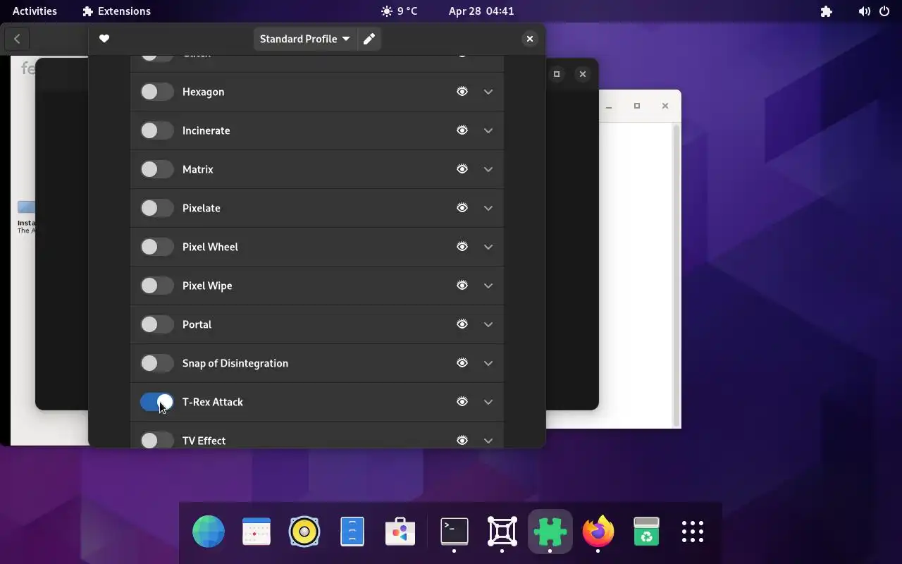Launch the yellow speaker music app in the dock
Image resolution: width=902 pixels, height=564 pixels.
(304, 532)
